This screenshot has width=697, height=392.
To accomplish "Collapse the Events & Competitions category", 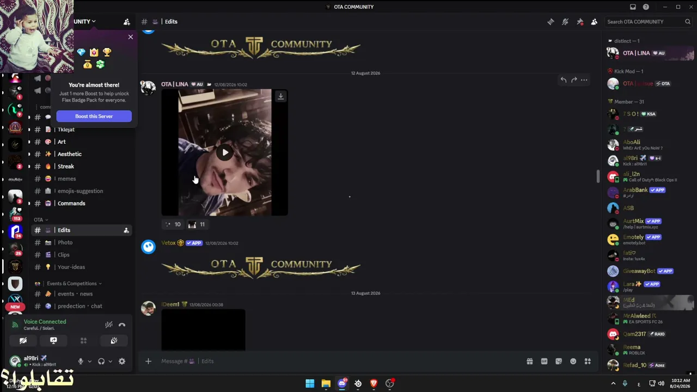I will tap(68, 284).
